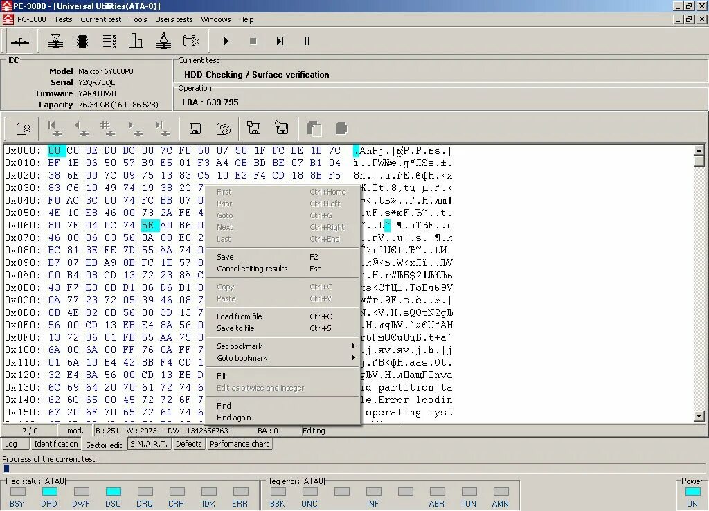Click the greyed Copy pages icon in editor toolbar
Image resolution: width=709 pixels, height=511 pixels.
point(314,128)
